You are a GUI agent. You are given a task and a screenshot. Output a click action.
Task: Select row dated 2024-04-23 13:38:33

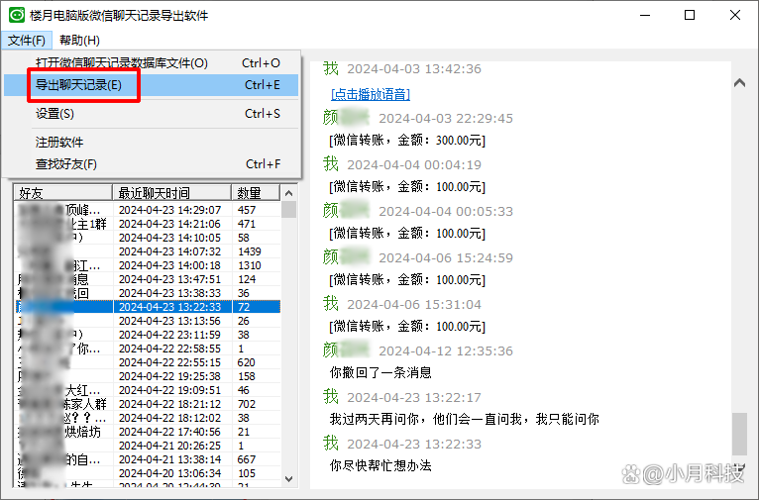[x=148, y=293]
